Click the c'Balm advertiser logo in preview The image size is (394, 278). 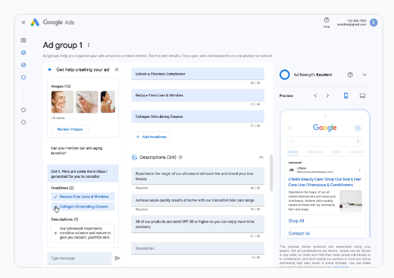(292, 170)
